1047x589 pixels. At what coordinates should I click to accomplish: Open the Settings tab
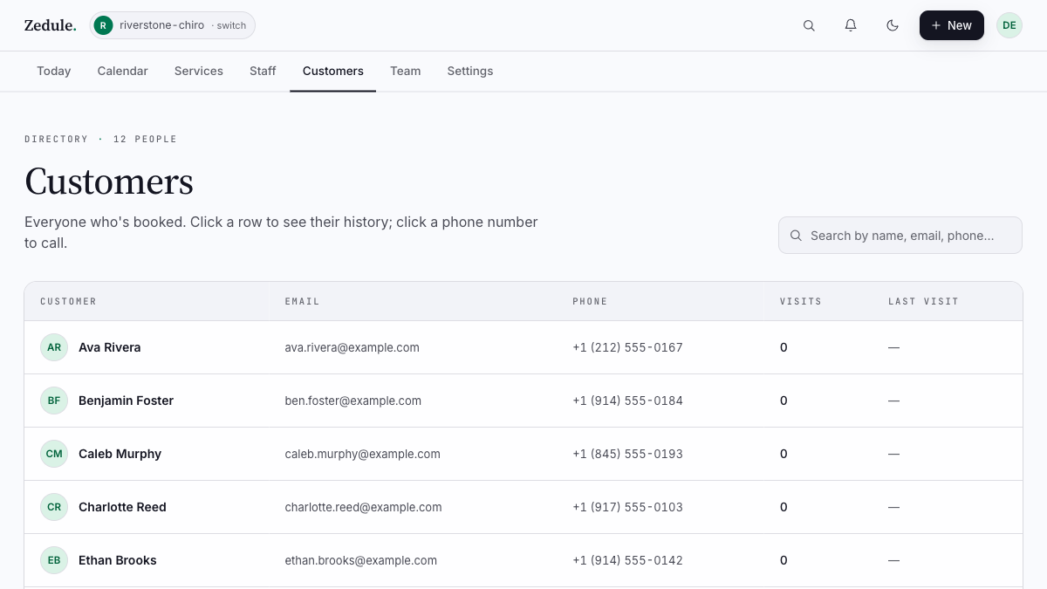tap(470, 71)
